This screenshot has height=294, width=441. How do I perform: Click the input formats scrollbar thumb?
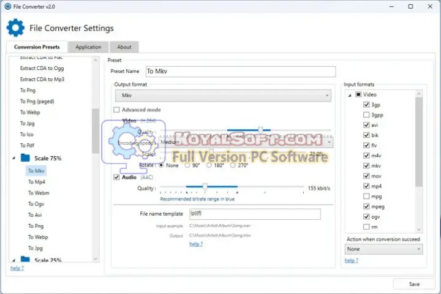click(x=419, y=142)
